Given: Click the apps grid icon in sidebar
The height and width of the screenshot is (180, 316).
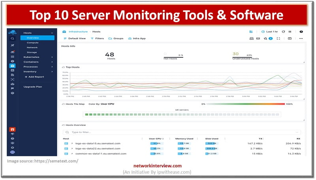Looking at the screenshot, I should [x=13, y=57].
